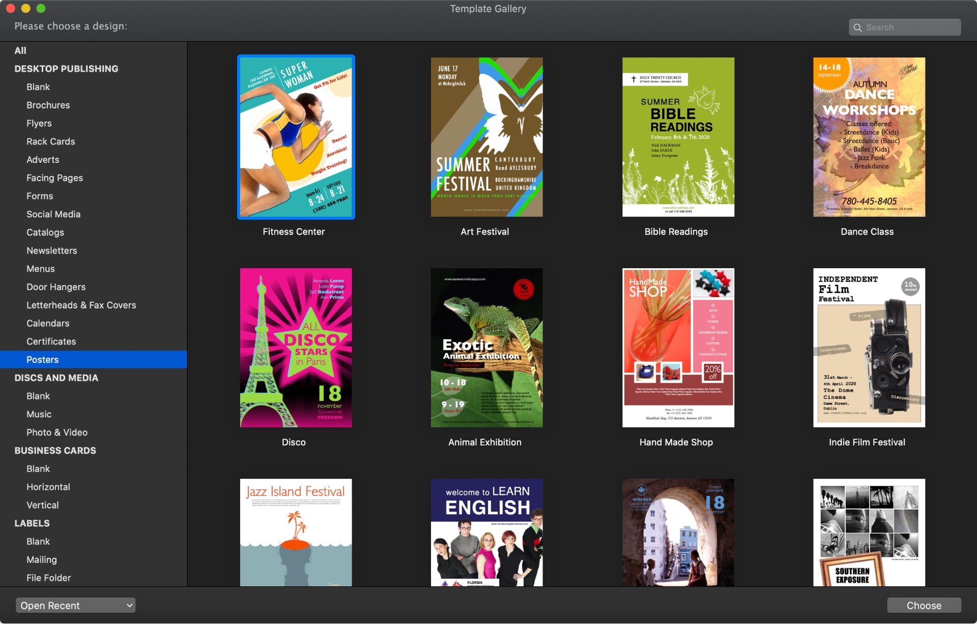Select the Certificates category
This screenshot has height=624, width=977.
pos(51,341)
